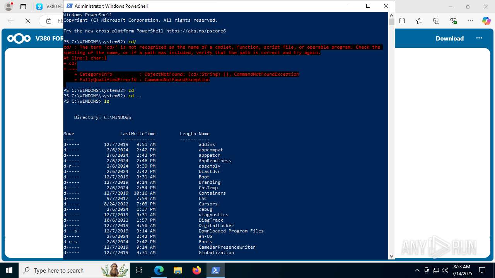Click the Nextcloud logo

pyautogui.click(x=19, y=38)
